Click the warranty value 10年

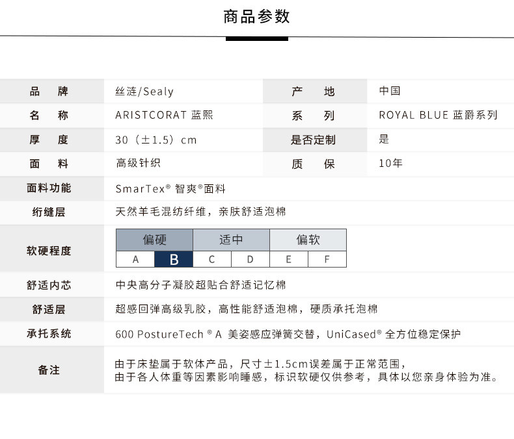(x=390, y=163)
